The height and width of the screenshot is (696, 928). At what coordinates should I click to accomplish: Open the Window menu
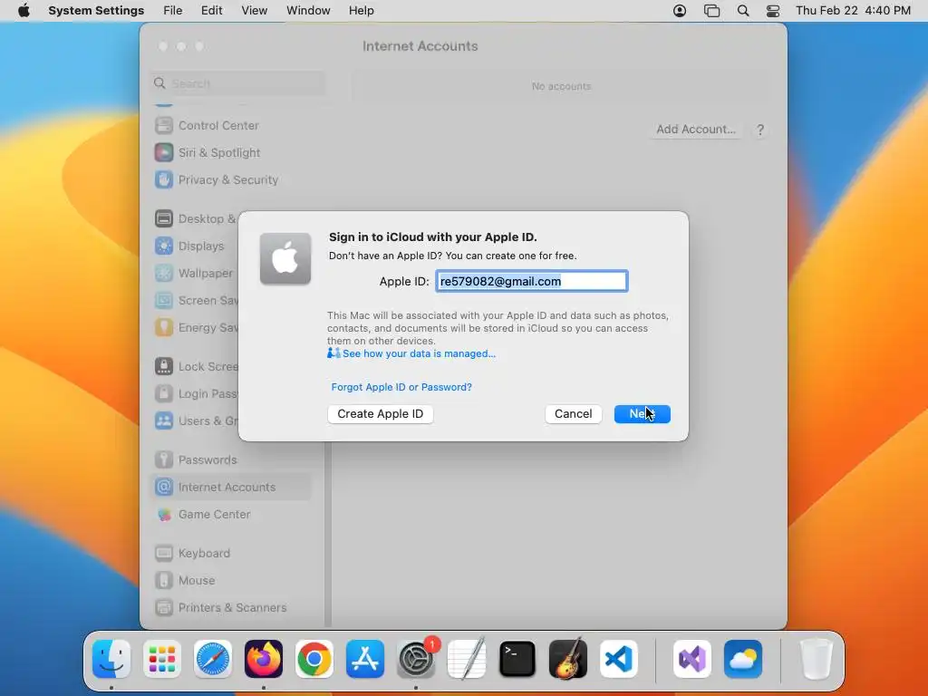coord(308,11)
